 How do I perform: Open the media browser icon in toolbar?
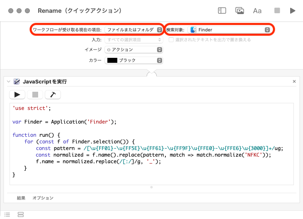click(x=240, y=11)
